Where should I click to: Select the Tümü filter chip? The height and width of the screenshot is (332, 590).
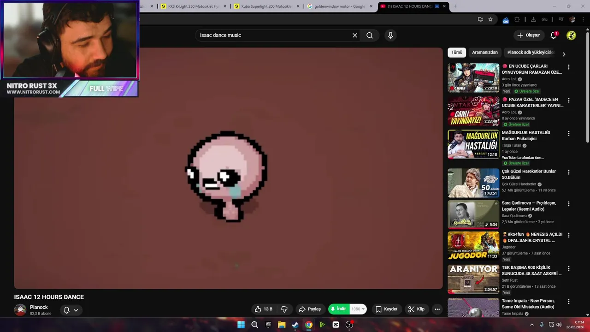pyautogui.click(x=457, y=53)
